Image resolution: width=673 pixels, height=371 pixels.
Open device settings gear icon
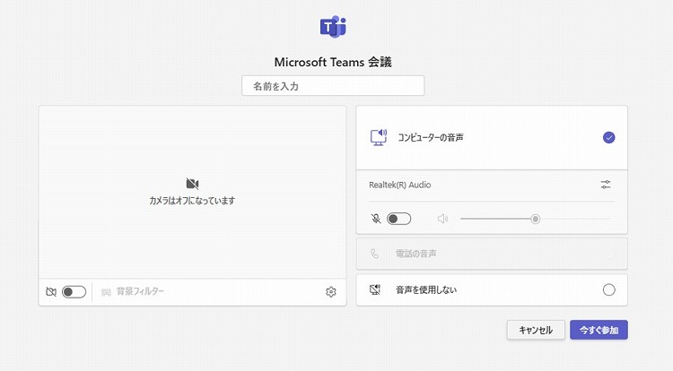[x=330, y=292]
